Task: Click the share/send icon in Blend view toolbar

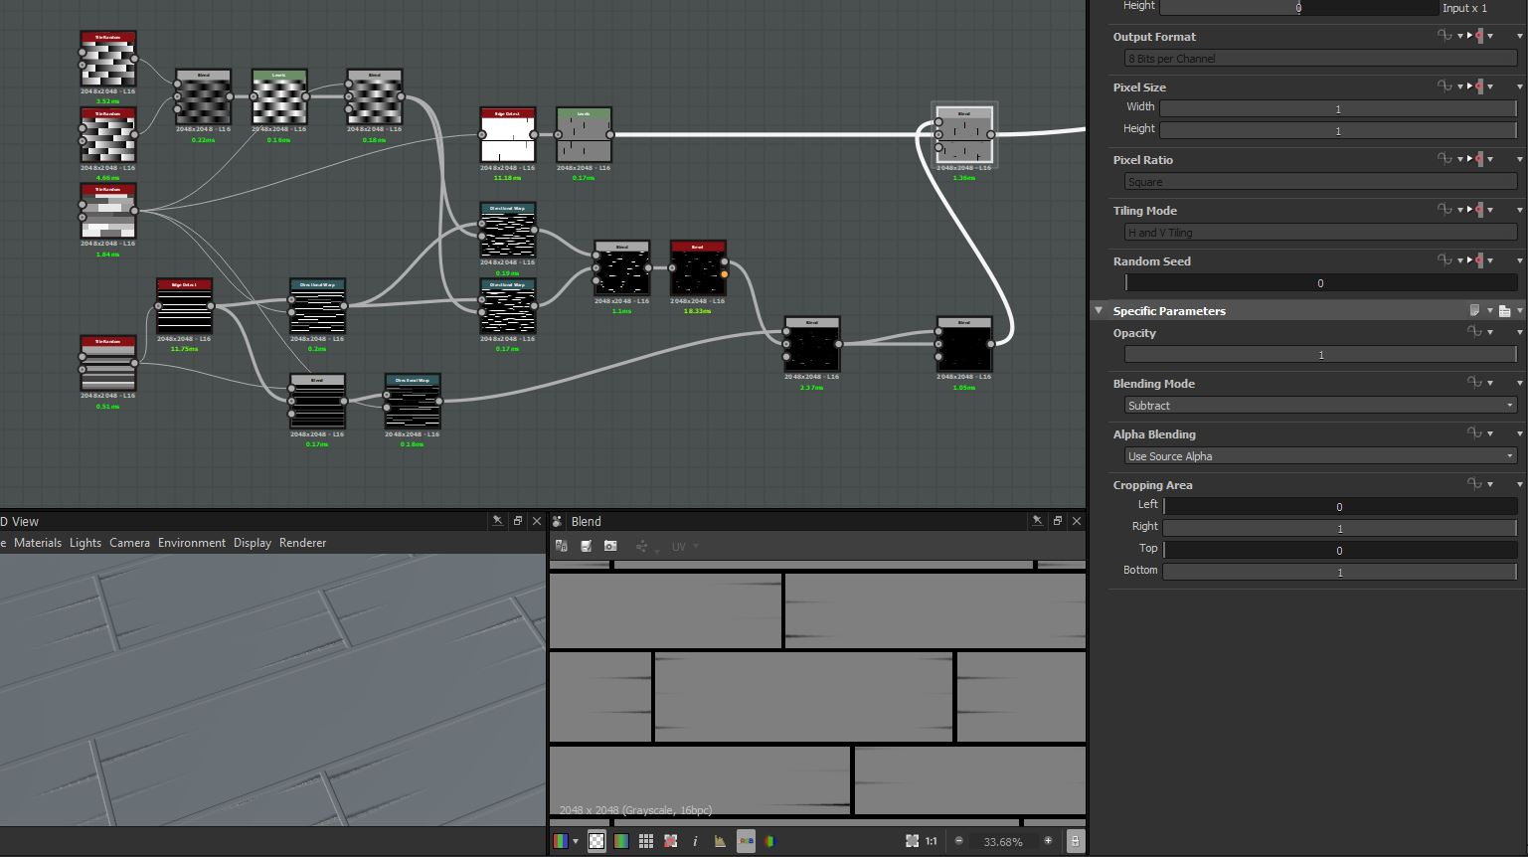Action: point(641,546)
